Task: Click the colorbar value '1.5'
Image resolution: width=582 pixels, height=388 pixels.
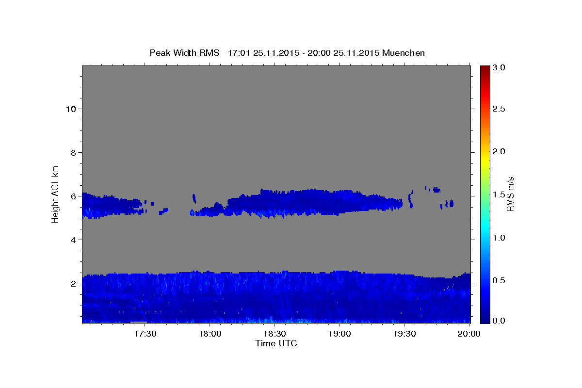Action: (x=500, y=195)
